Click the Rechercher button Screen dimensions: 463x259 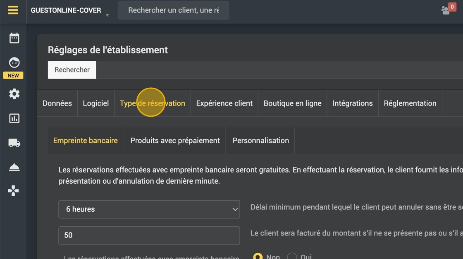(72, 70)
